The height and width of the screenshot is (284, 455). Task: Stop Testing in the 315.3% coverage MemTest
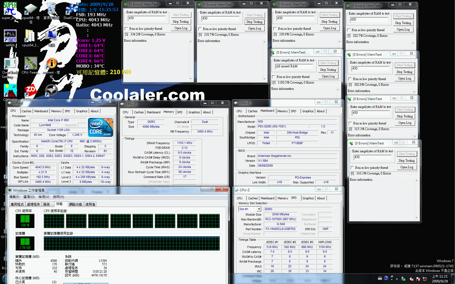tap(405, 116)
